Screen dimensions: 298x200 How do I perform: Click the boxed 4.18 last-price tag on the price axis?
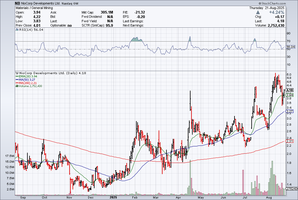(x=290, y=90)
